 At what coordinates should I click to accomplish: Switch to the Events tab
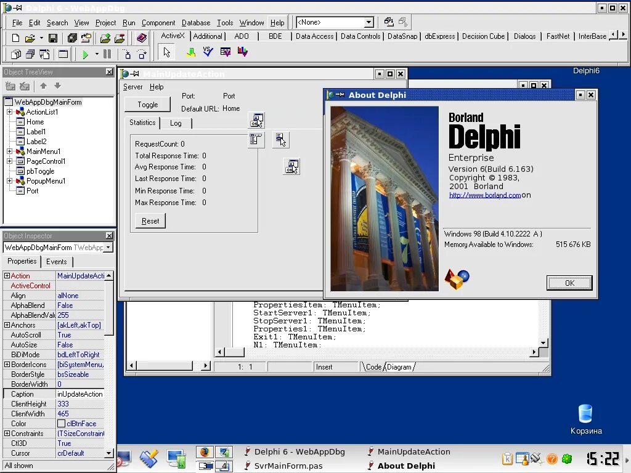click(56, 261)
